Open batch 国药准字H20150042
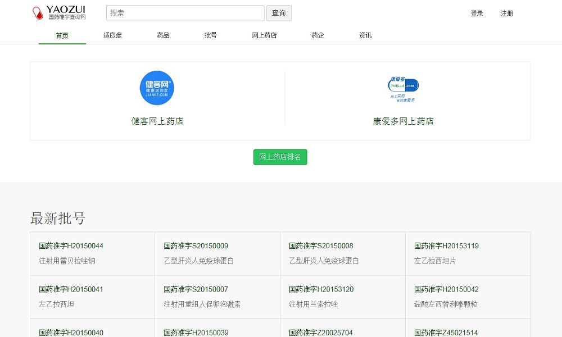This screenshot has height=337, width=562. [446, 289]
